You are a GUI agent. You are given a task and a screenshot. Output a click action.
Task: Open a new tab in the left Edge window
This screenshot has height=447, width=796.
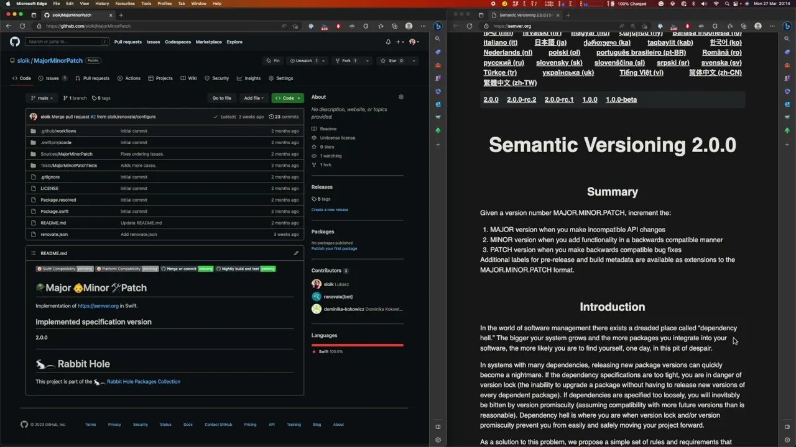pyautogui.click(x=121, y=15)
